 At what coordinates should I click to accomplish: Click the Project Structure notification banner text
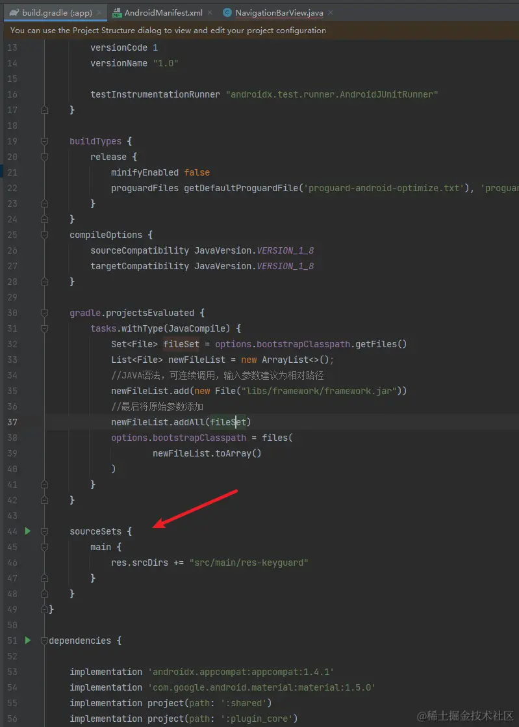click(168, 30)
